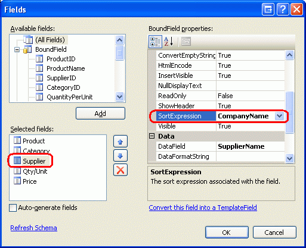The width and height of the screenshot is (306, 248).
Task: Click the Add button
Action: (x=100, y=114)
